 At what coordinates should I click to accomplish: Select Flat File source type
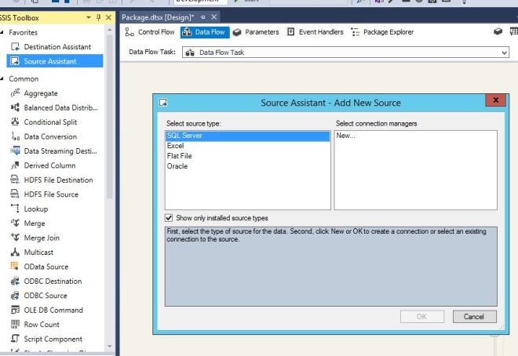coord(179,156)
